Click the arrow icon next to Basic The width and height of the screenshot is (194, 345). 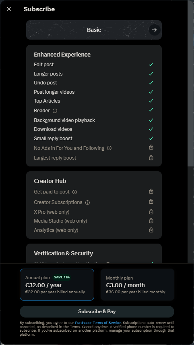click(155, 30)
